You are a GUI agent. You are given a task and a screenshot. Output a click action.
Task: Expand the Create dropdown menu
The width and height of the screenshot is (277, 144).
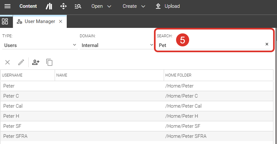133,6
